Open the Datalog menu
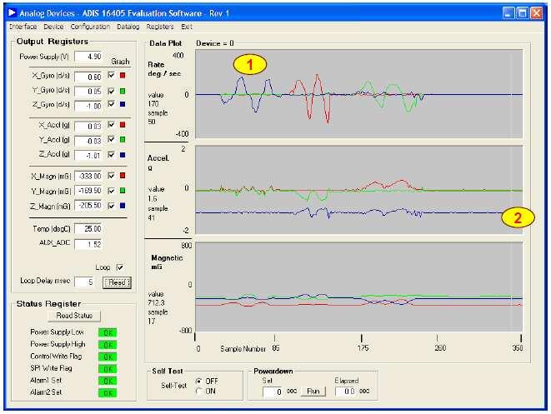The height and width of the screenshot is (414, 551). tap(128, 27)
